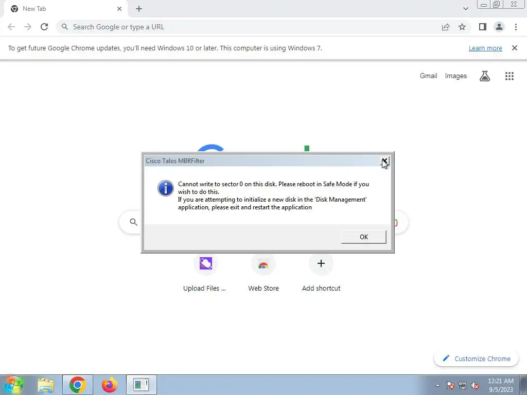Image resolution: width=527 pixels, height=395 pixels.
Task: Dismiss the Windows 7 update infobar
Action: point(515,48)
